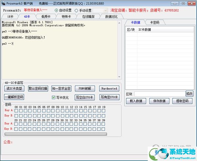Click the QQ群369654166 line in console
The height and width of the screenshot is (161, 197).
(x=23, y=37)
